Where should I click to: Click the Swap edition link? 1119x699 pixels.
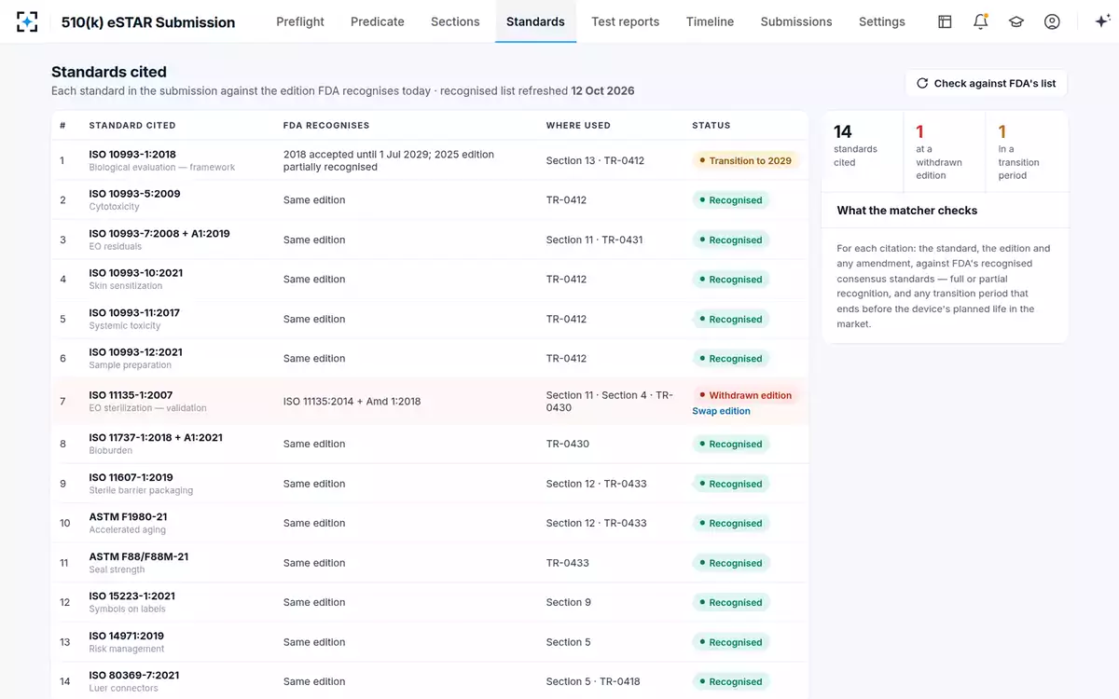pos(721,411)
